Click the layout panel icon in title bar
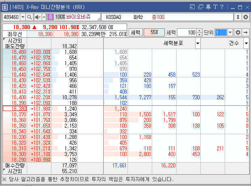 (192, 7)
